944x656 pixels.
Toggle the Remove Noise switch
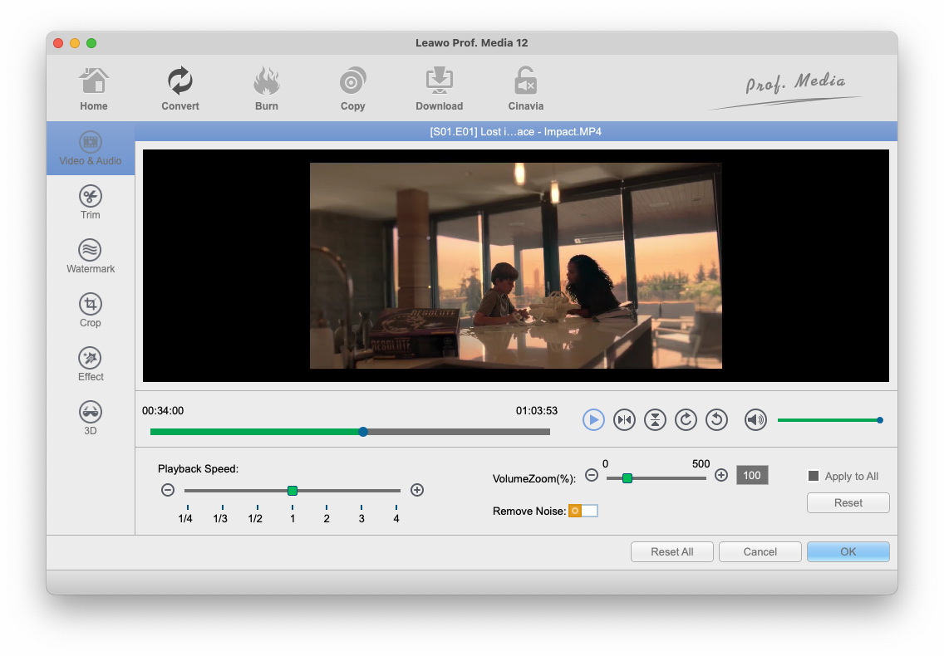tap(583, 511)
